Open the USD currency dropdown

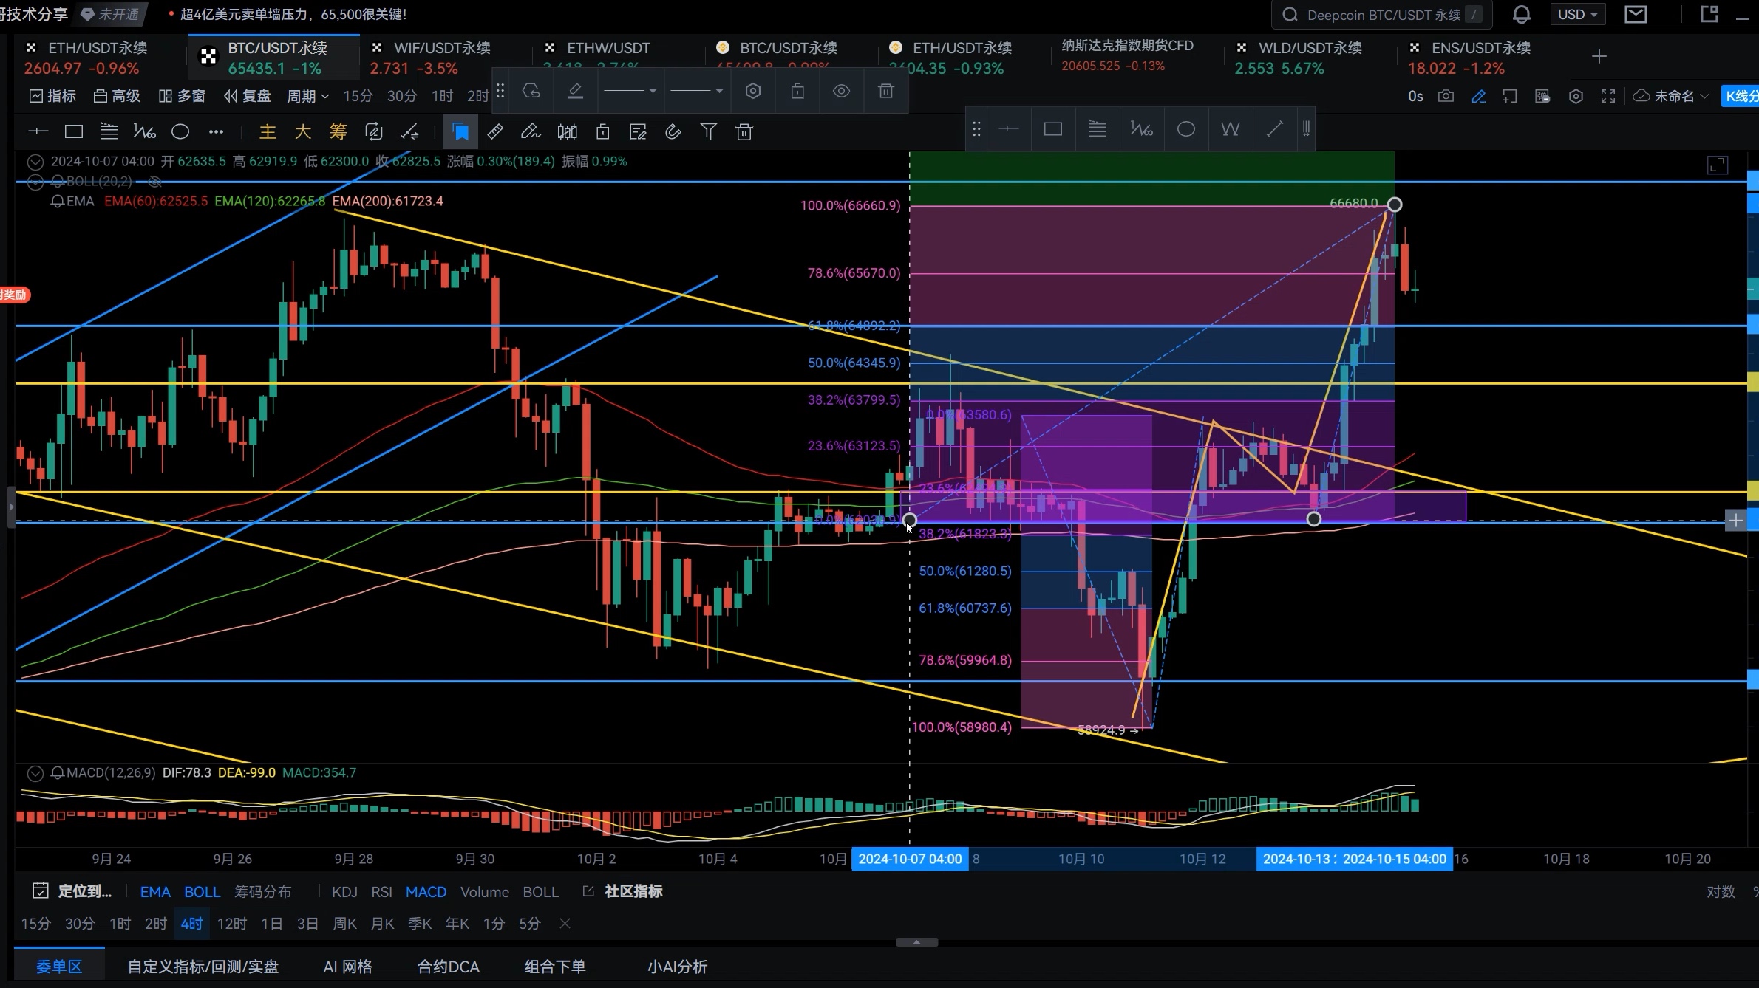click(1577, 15)
